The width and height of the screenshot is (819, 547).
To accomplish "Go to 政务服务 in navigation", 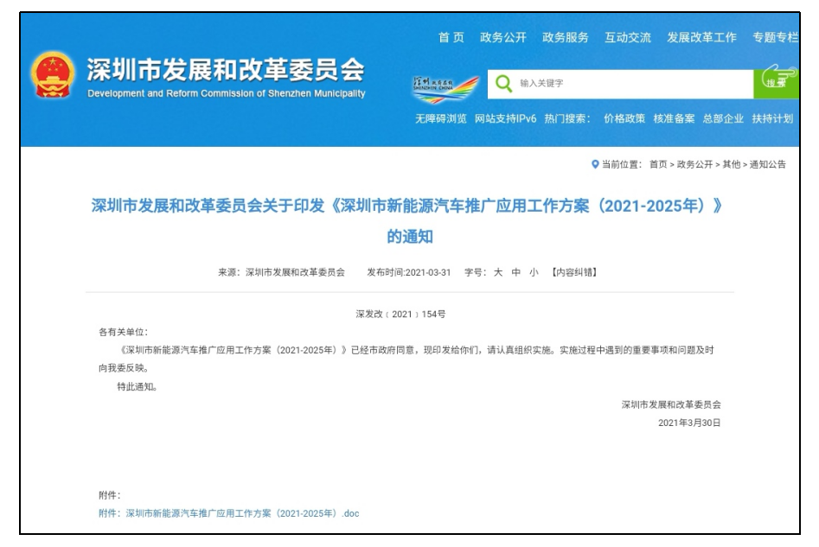I will (x=565, y=37).
